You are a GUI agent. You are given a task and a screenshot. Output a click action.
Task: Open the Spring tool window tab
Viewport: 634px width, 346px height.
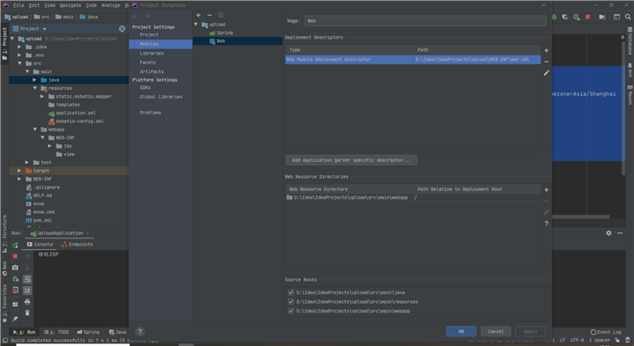(88, 332)
